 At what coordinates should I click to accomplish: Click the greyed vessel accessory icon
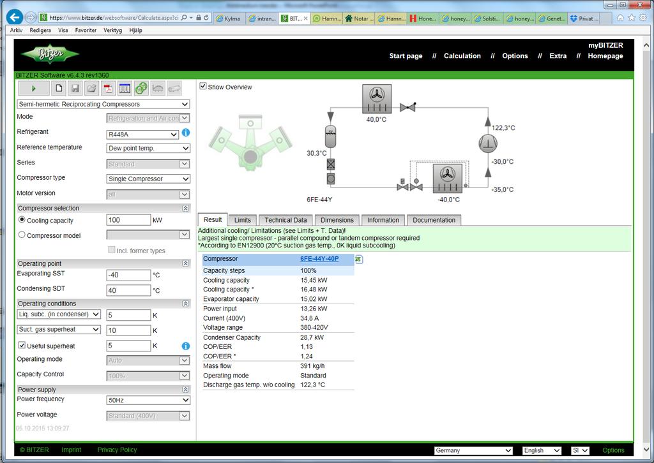pos(174,88)
